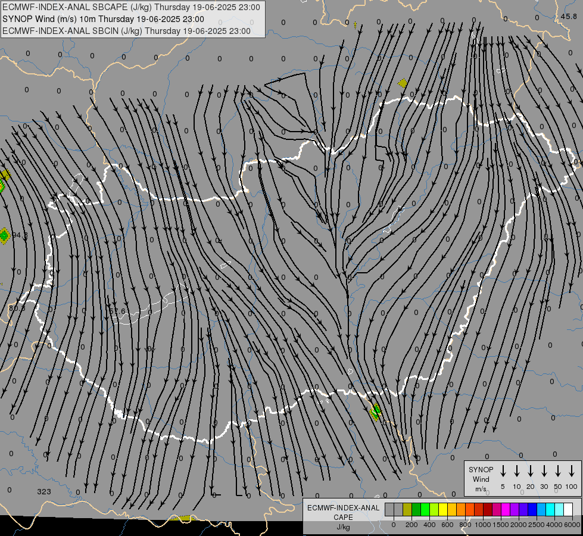Click the olive CAPE diamond near top border
This screenshot has height=536, width=583.
coord(403,83)
